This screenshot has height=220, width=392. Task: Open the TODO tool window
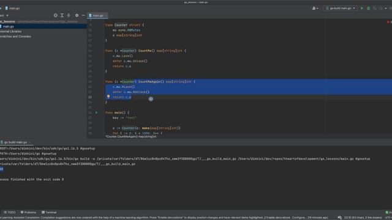point(10,212)
